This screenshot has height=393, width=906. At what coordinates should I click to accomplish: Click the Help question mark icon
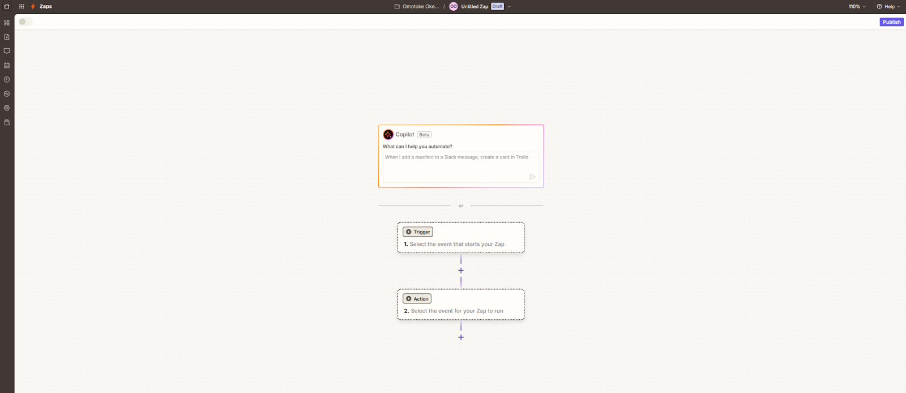[x=879, y=6]
